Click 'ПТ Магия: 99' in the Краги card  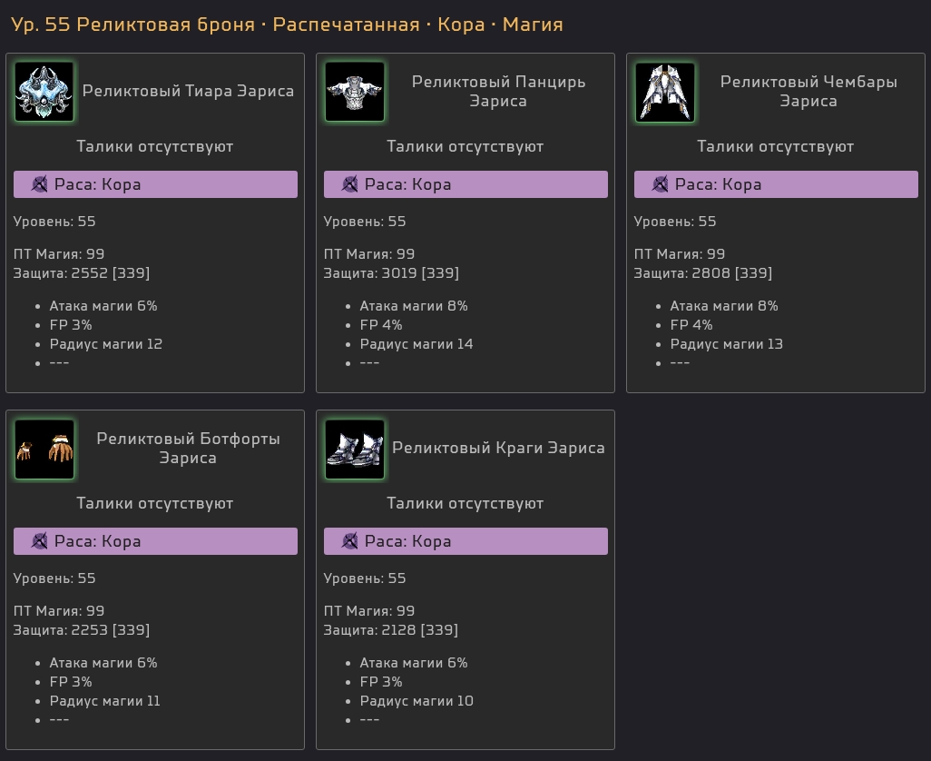click(x=369, y=610)
